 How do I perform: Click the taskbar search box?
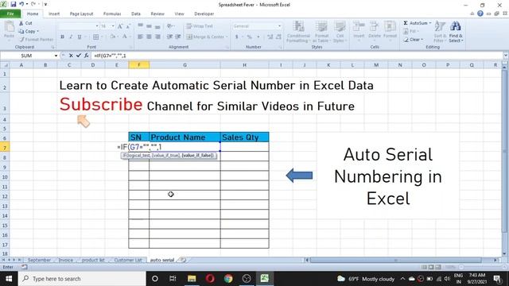[82, 279]
